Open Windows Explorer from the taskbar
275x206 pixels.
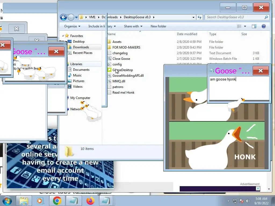pyautogui.click(x=24, y=201)
